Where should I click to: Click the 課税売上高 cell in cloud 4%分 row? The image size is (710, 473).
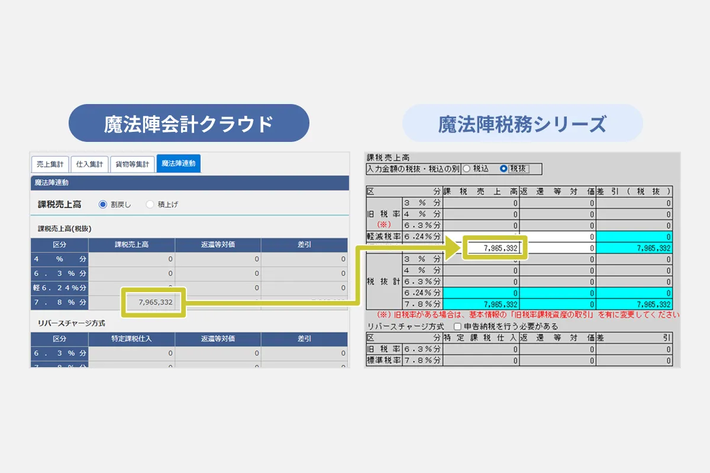pos(131,258)
